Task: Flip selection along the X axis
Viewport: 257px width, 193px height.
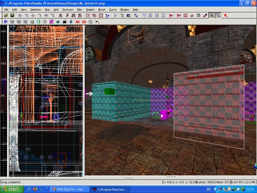Action: (x=20, y=16)
